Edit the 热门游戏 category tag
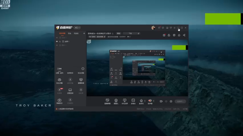 [x=97, y=37]
